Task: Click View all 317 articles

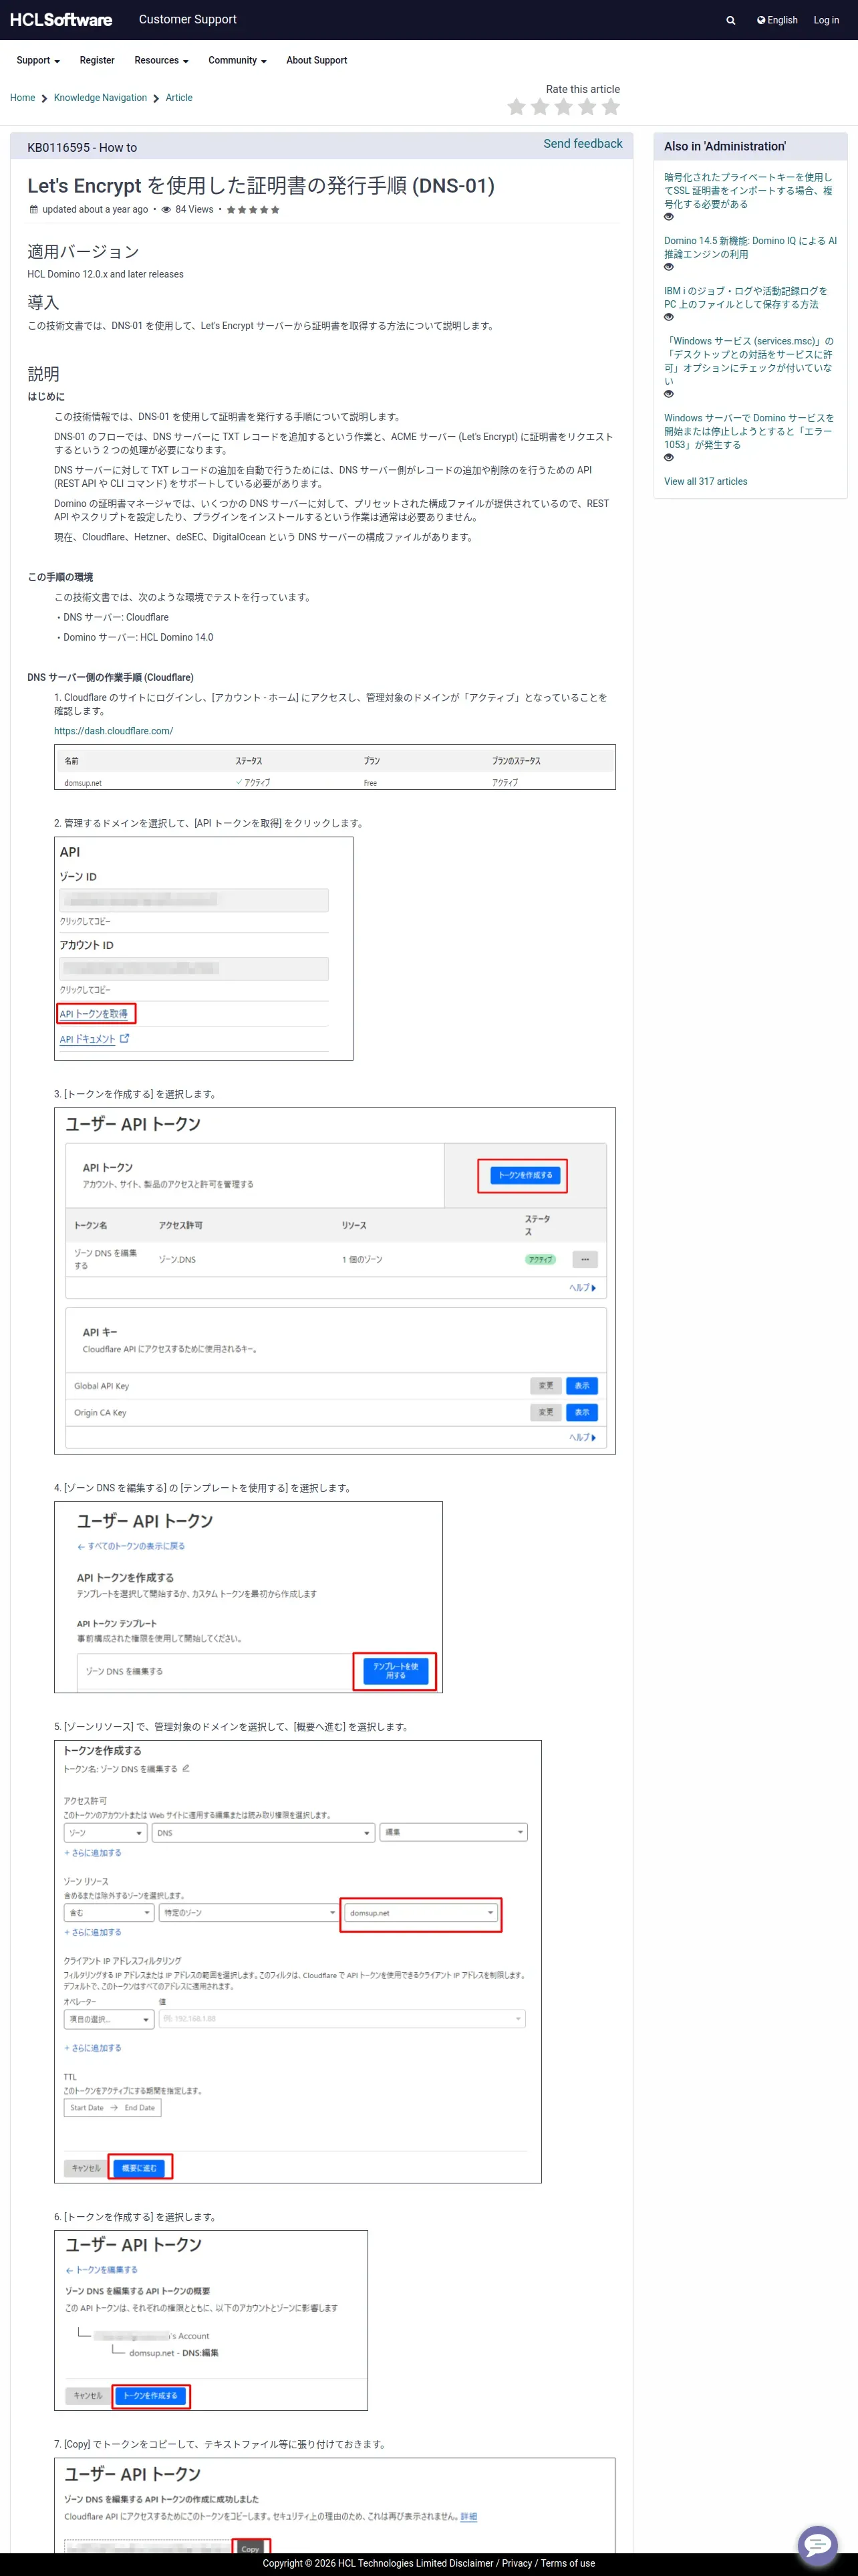Action: (x=705, y=482)
